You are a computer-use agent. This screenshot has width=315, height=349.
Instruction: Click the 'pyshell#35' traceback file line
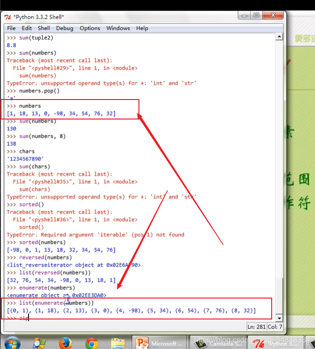click(x=75, y=181)
